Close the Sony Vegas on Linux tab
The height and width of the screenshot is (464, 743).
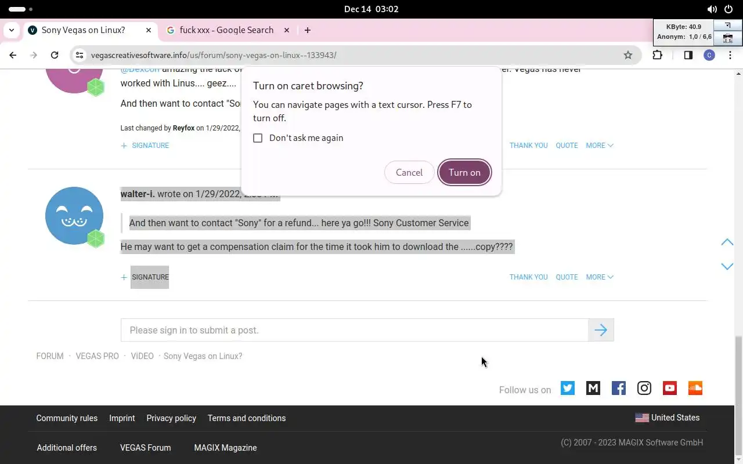click(149, 30)
